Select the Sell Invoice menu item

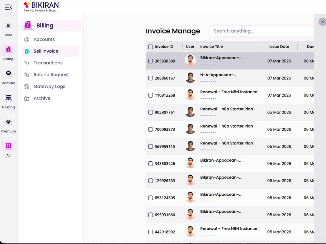(x=50, y=51)
